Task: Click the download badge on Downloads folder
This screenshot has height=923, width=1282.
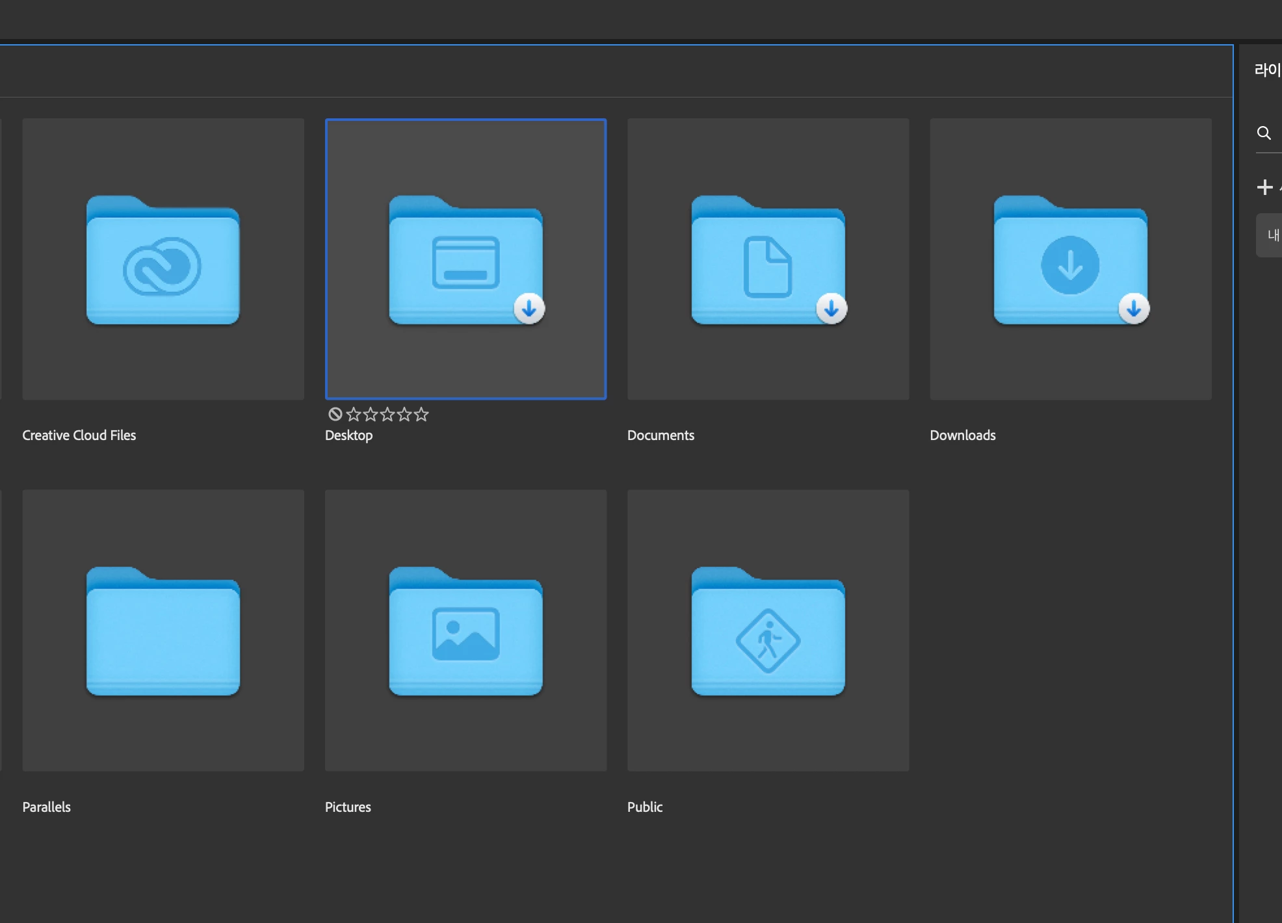Action: point(1134,309)
